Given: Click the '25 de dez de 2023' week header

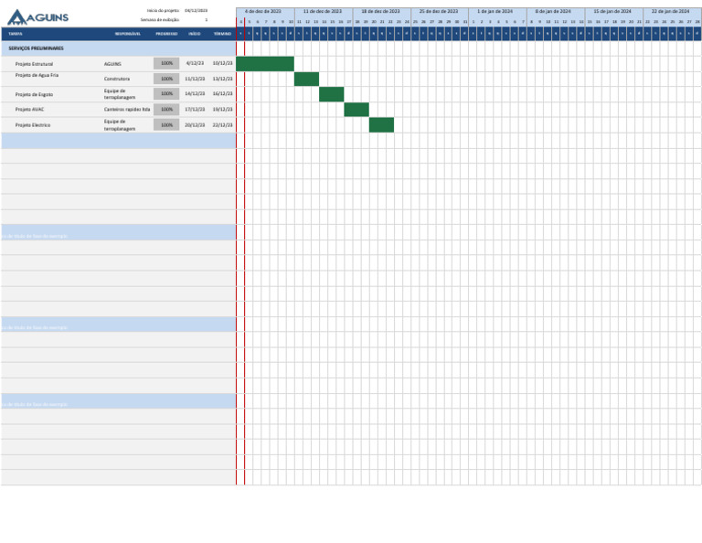Looking at the screenshot, I should pos(439,11).
